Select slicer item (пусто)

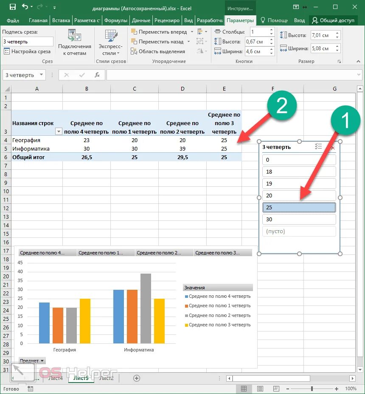click(x=299, y=231)
